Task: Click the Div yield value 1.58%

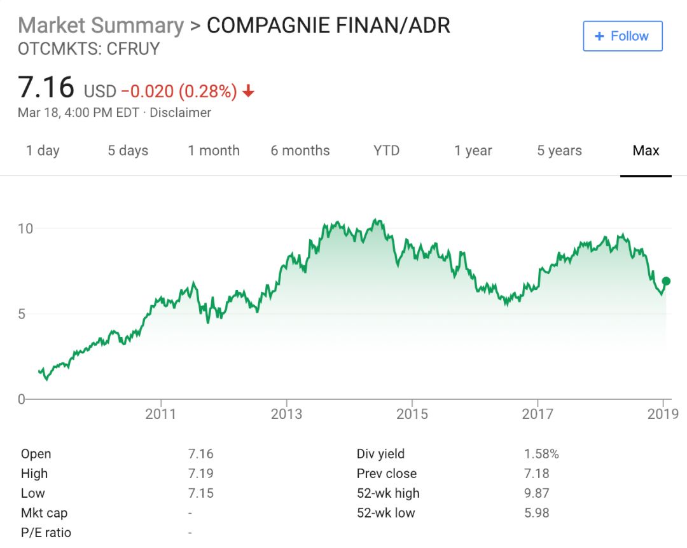Action: pyautogui.click(x=541, y=454)
